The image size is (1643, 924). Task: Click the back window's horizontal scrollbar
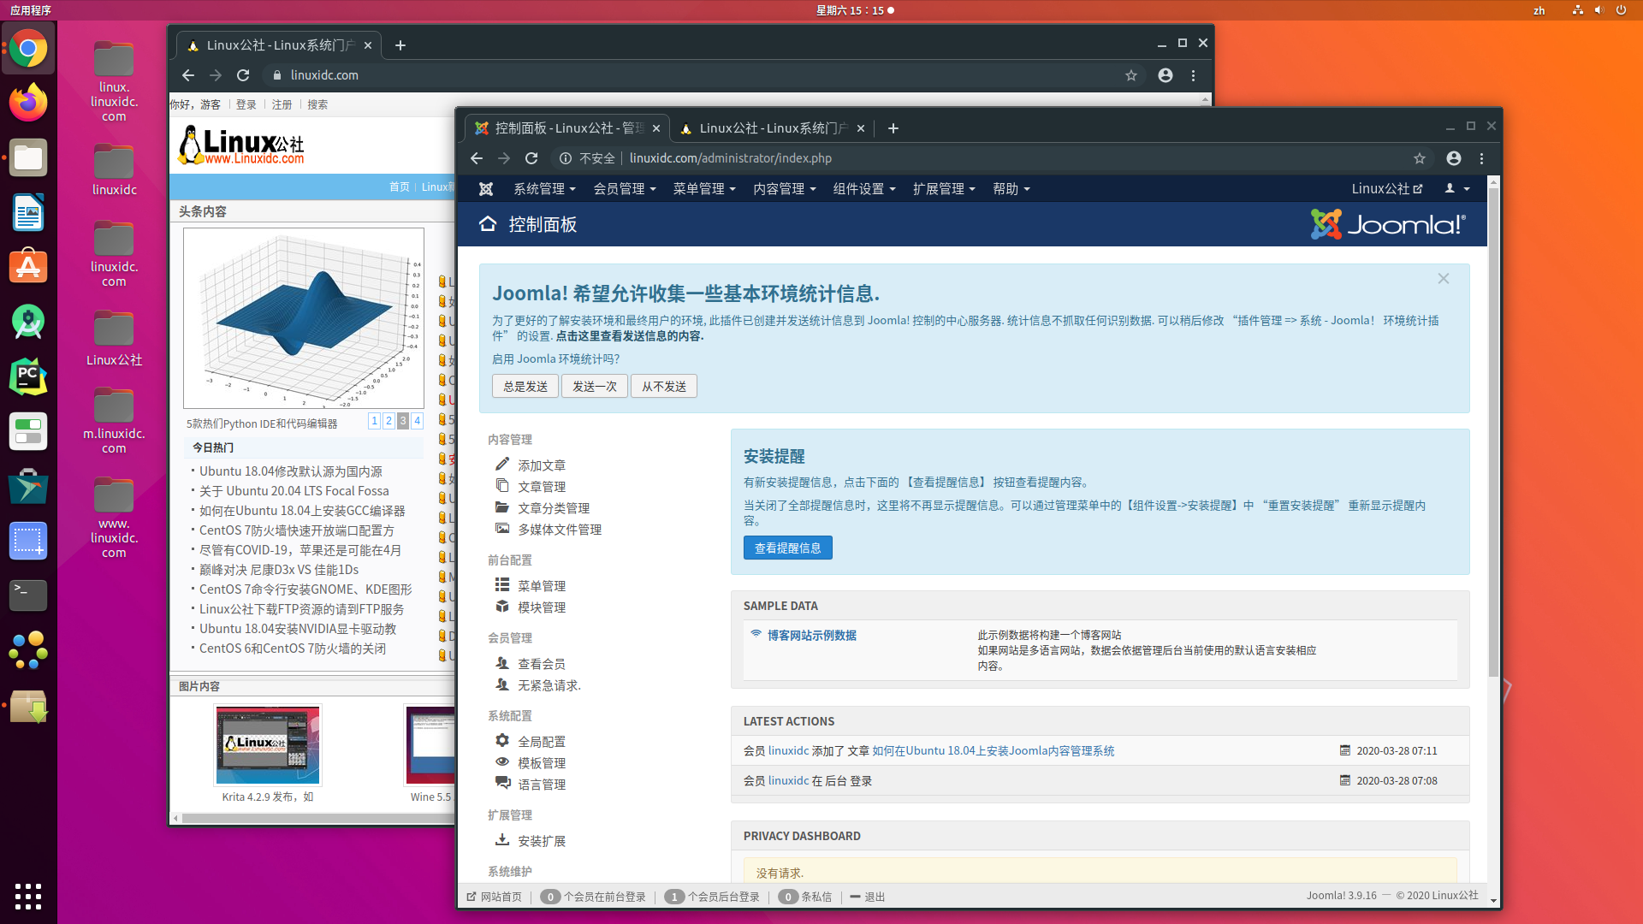(x=317, y=818)
